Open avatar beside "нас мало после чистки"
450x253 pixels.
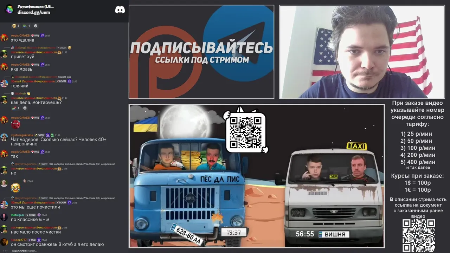click(4, 229)
